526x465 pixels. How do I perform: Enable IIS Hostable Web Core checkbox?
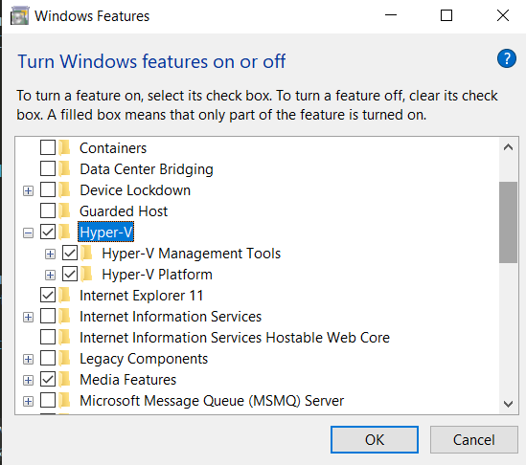coord(48,337)
